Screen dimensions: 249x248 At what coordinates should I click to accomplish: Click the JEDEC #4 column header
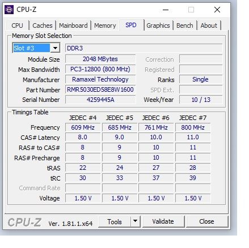click(x=83, y=118)
